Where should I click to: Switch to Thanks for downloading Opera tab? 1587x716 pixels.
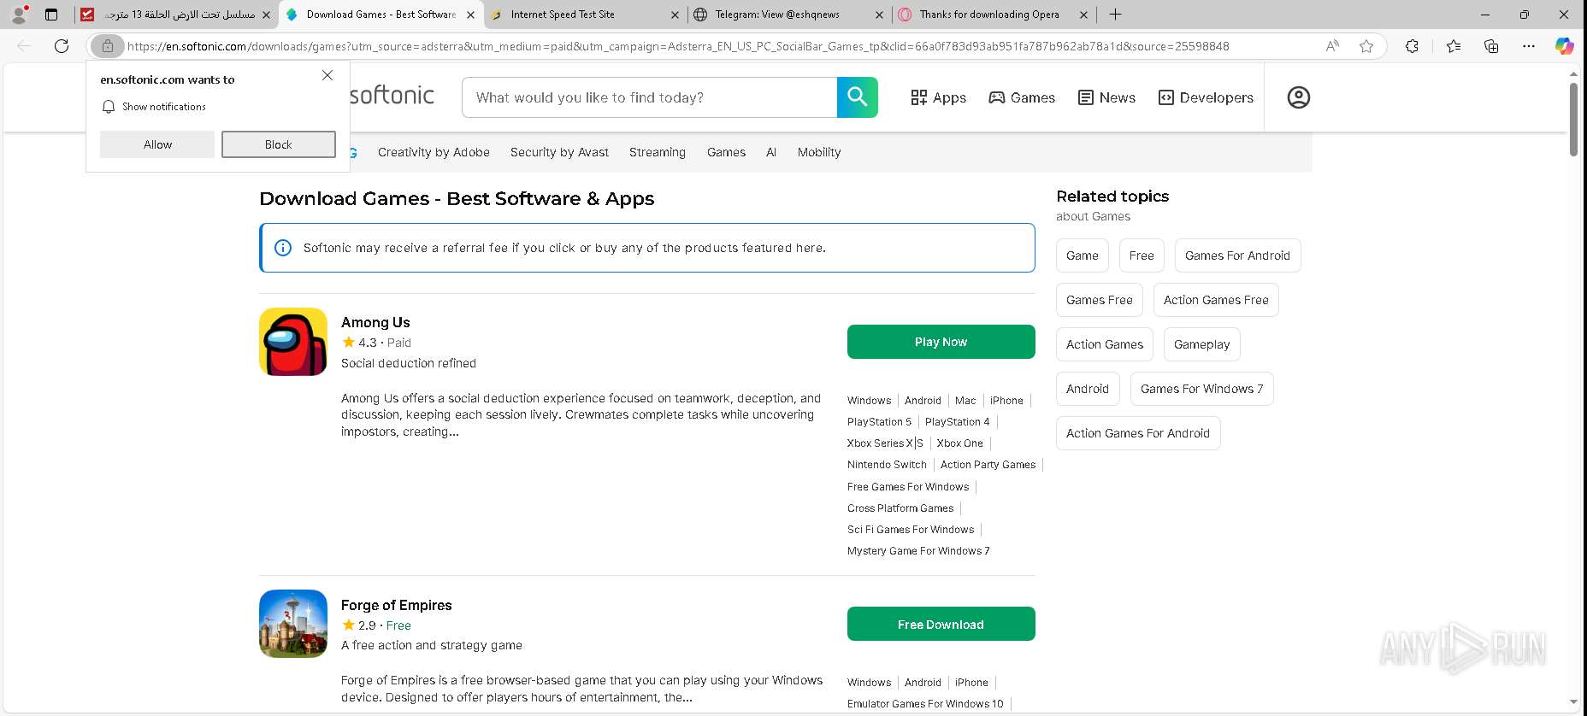point(994,15)
